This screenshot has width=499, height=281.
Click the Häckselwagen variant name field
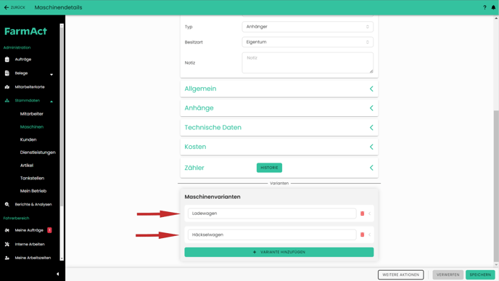(272, 235)
